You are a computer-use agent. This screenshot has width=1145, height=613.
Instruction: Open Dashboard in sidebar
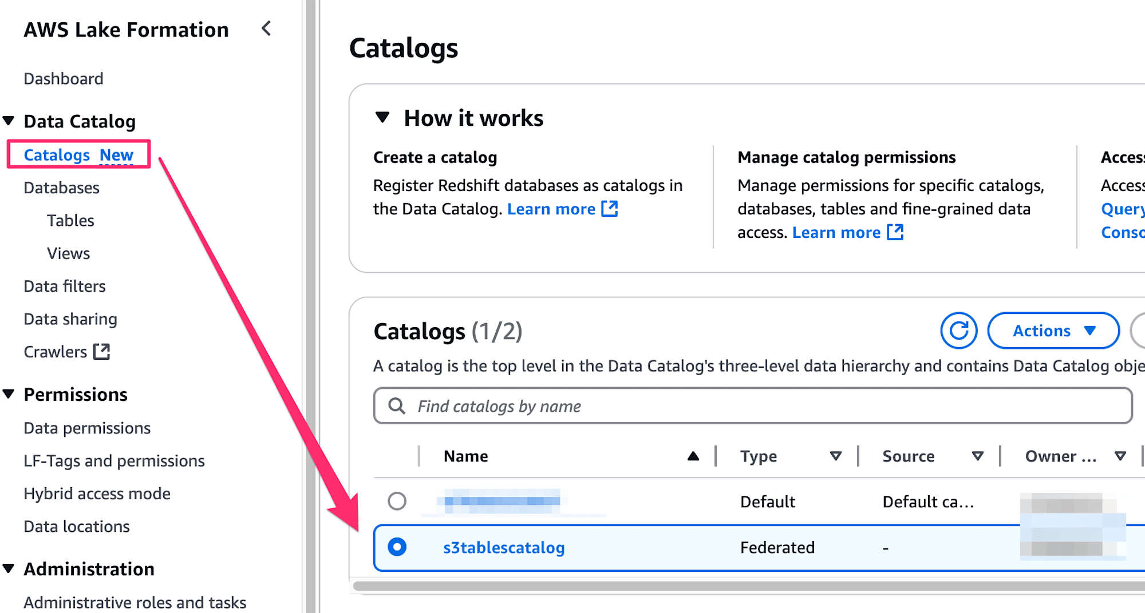tap(64, 78)
